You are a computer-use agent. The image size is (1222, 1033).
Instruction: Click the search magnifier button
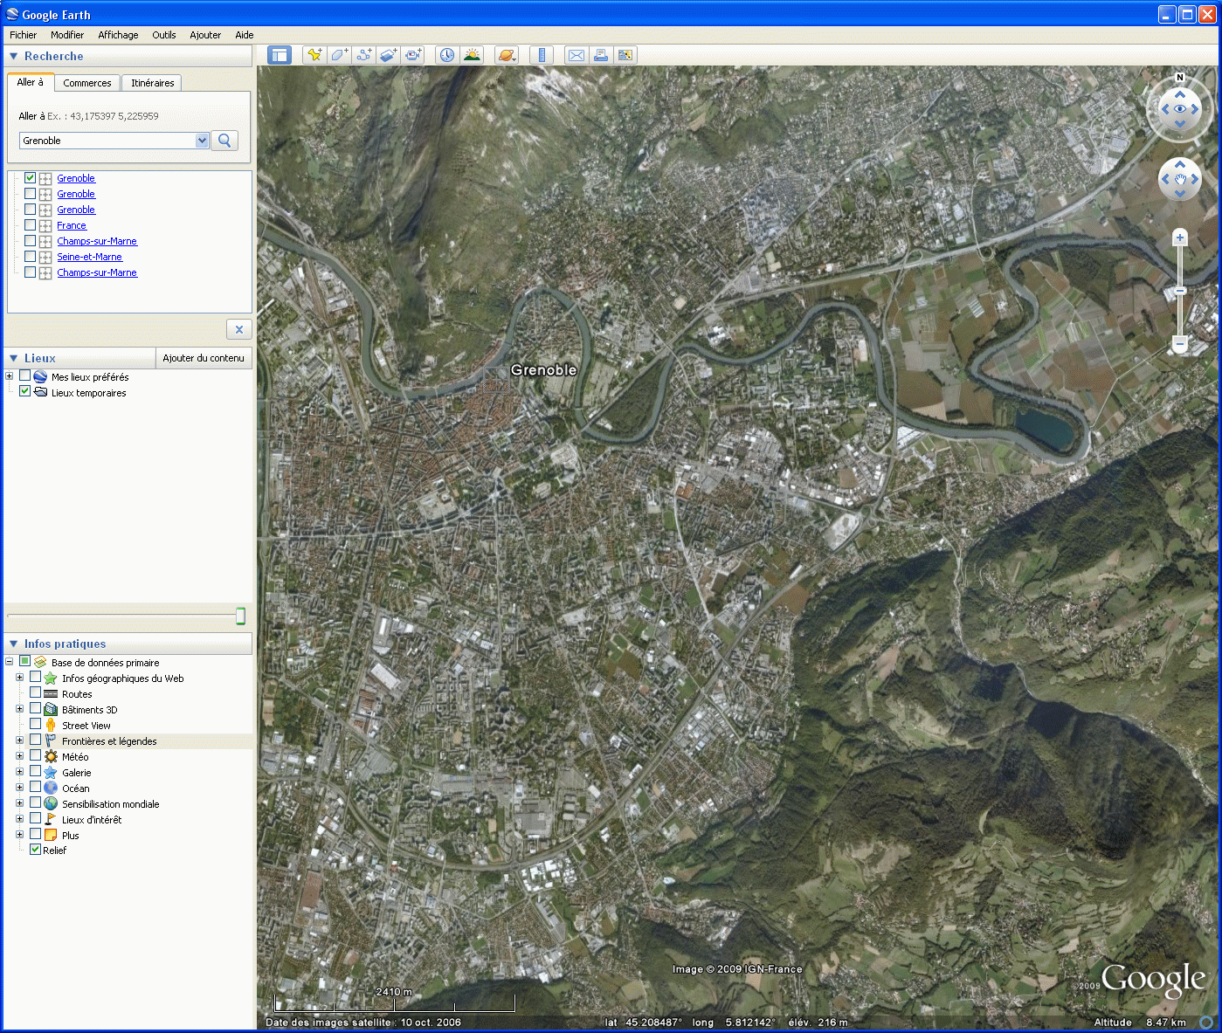click(x=224, y=141)
